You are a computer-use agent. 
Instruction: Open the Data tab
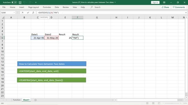pyautogui.click(x=57, y=7)
